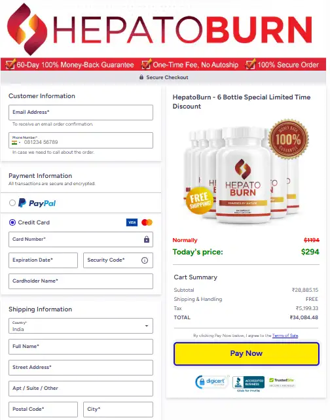The height and width of the screenshot is (420, 330).
Task: Open the Country dropdown showing India
Action: click(81, 326)
